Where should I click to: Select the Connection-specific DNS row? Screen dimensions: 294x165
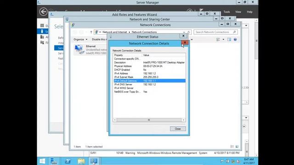tap(149, 59)
